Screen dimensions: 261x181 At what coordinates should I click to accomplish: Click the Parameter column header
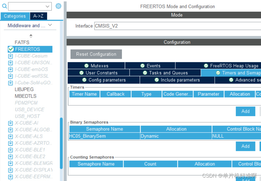[x=209, y=94]
